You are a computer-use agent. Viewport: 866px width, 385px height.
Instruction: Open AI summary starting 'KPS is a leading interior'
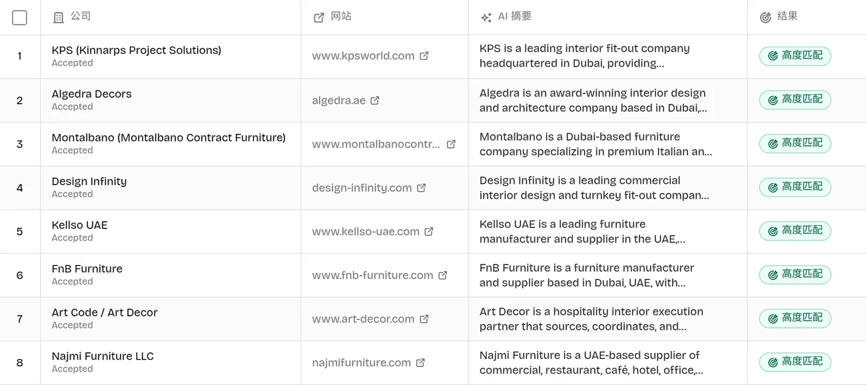coord(585,56)
